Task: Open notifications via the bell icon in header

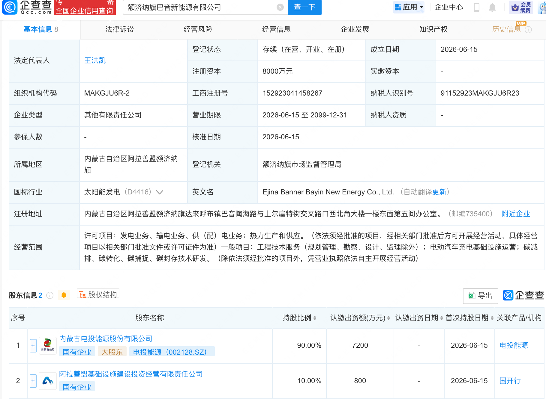Action: [x=492, y=7]
